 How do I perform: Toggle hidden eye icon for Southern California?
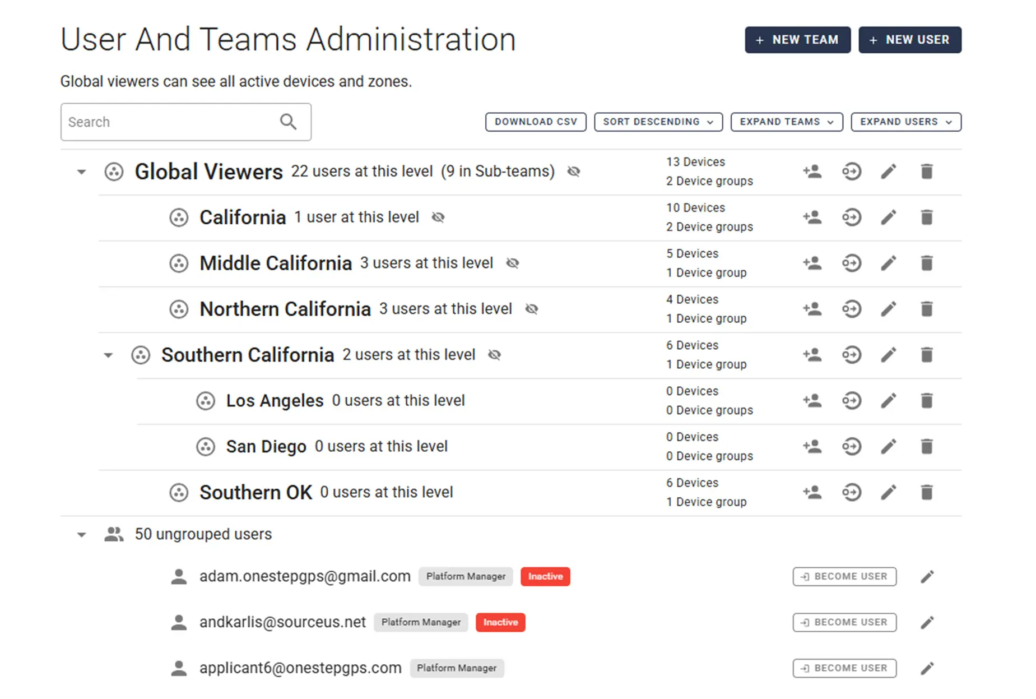494,355
